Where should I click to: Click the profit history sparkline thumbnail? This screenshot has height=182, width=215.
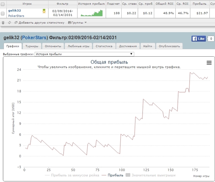92,13
